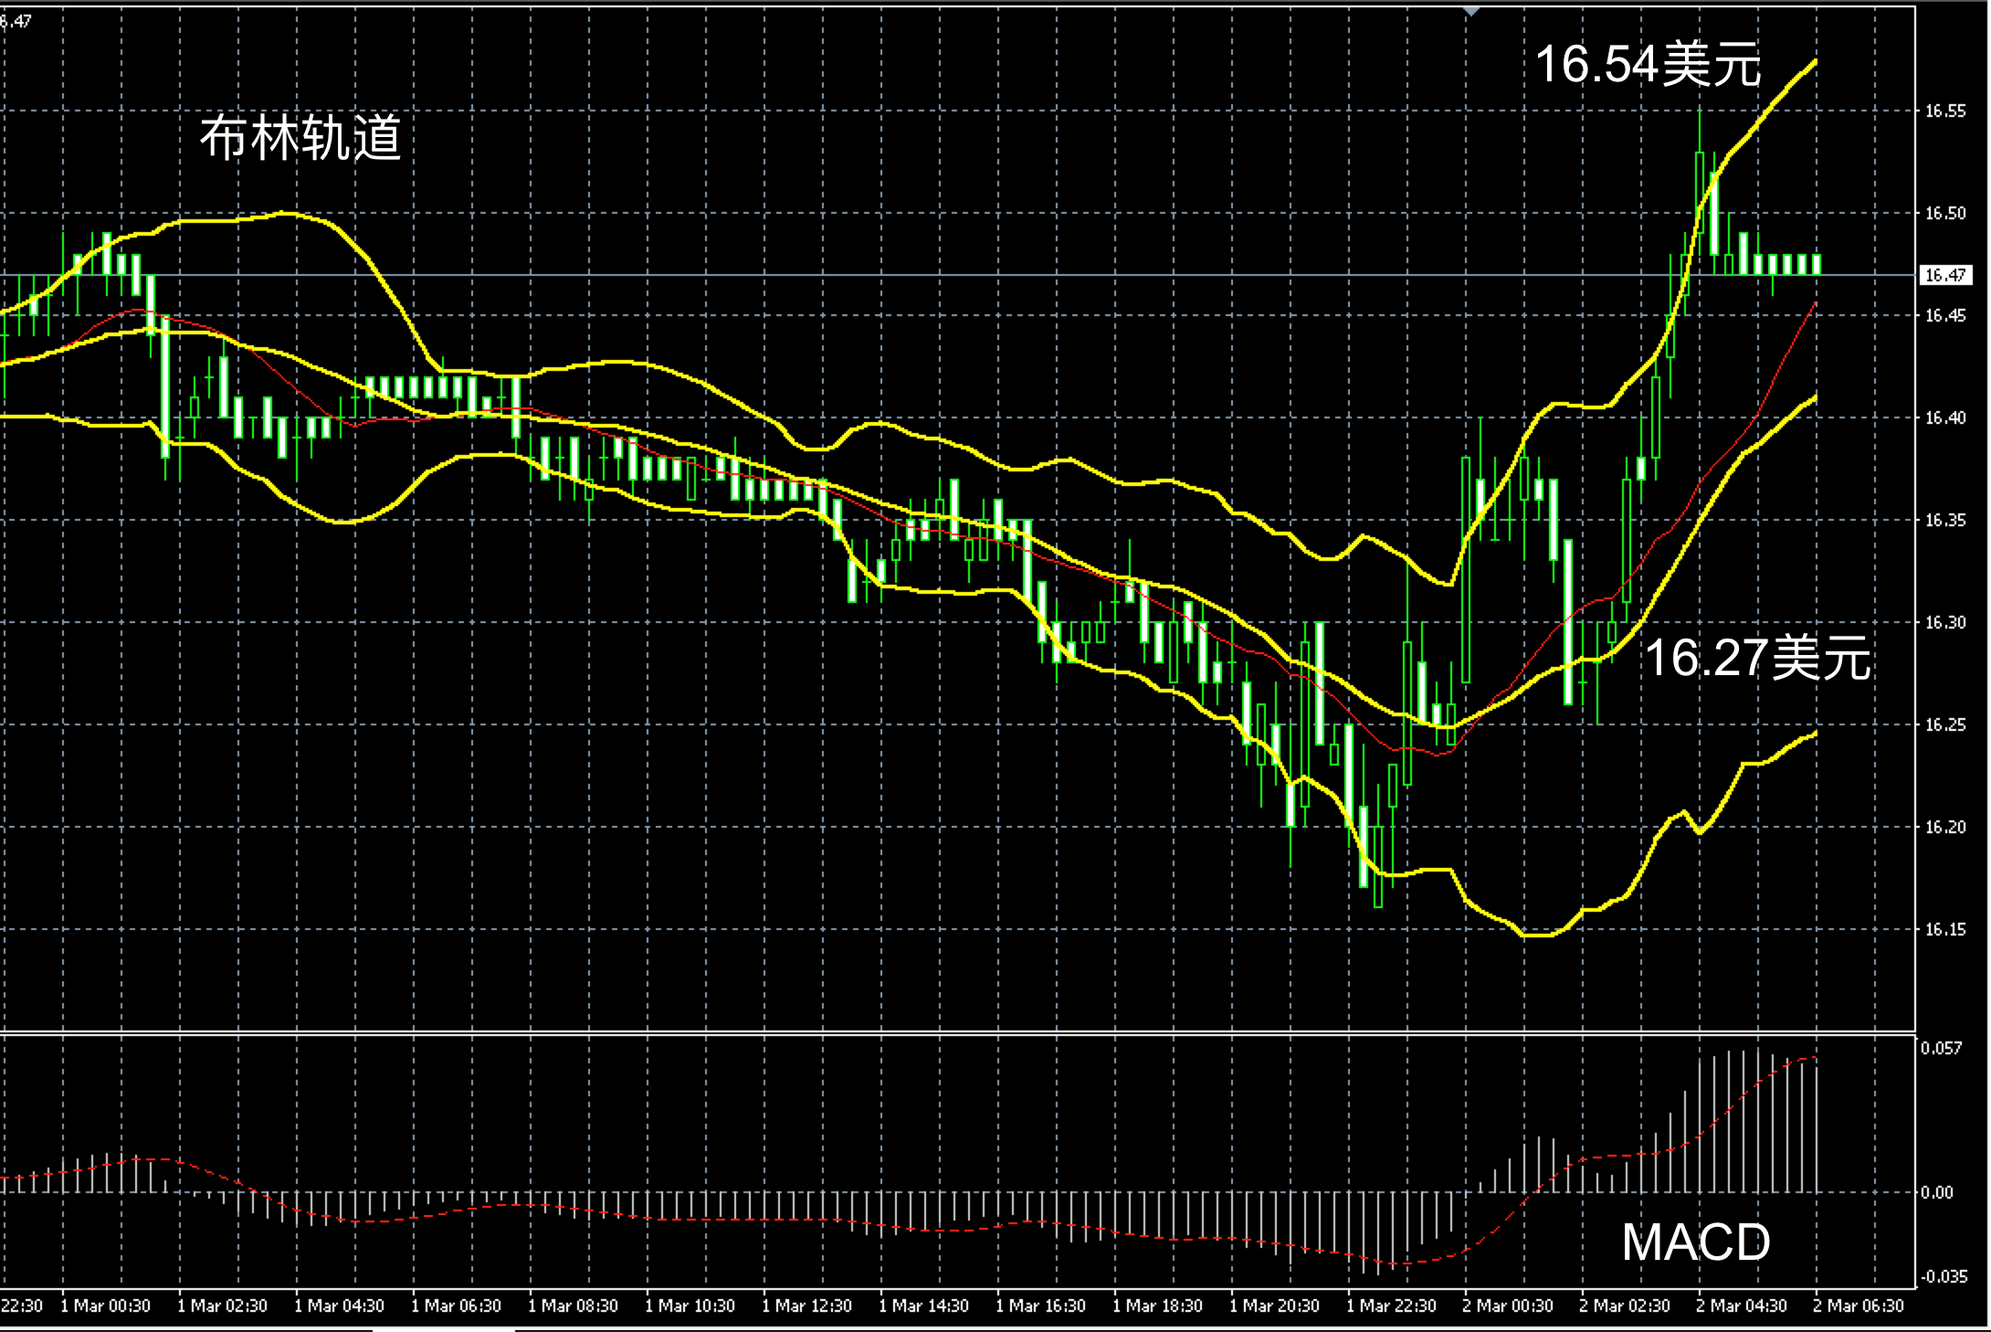Click the 1 Mar 00:30 time label
The width and height of the screenshot is (1991, 1332).
(106, 1306)
